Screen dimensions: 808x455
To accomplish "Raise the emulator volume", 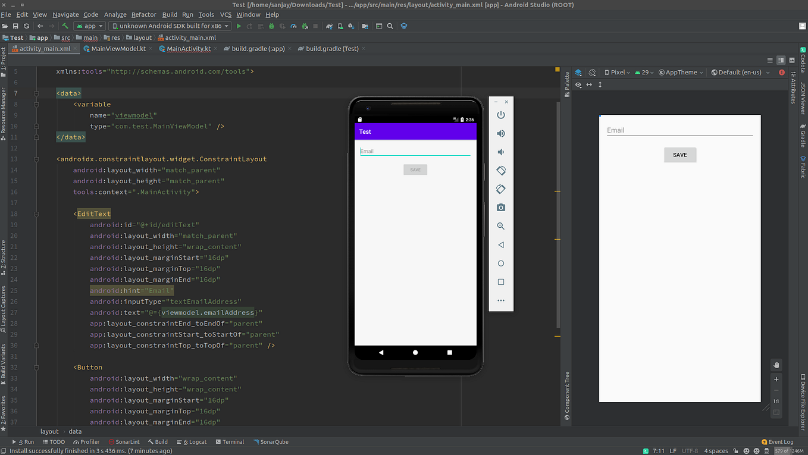I will [501, 134].
